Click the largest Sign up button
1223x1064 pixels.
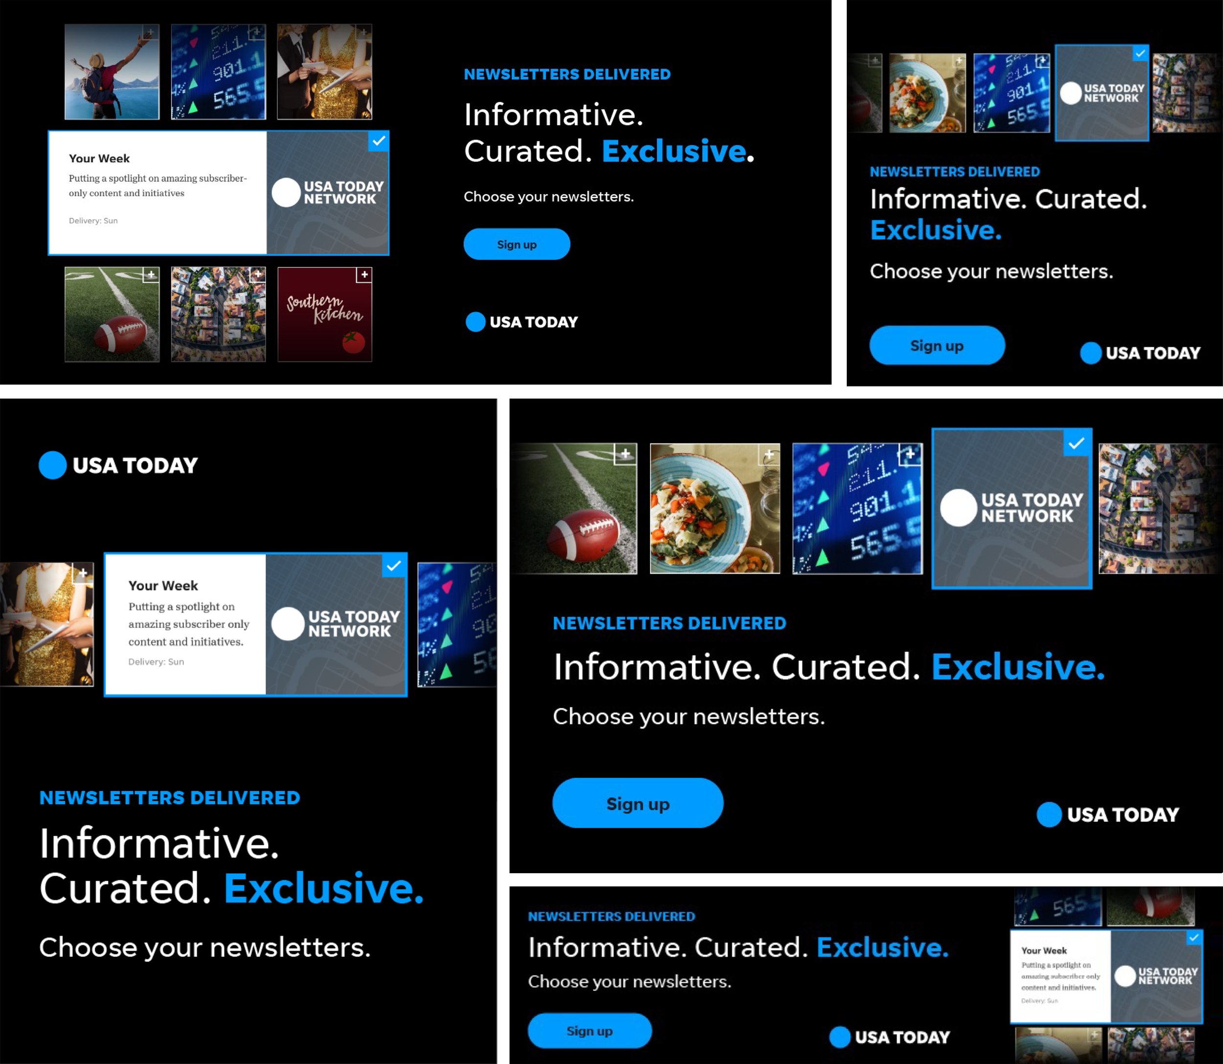637,803
